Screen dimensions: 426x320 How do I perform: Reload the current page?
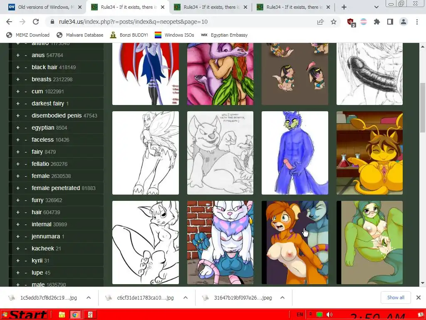click(36, 22)
